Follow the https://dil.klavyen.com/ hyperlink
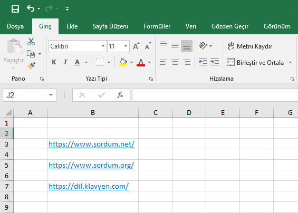298x213 pixels. coord(89,187)
